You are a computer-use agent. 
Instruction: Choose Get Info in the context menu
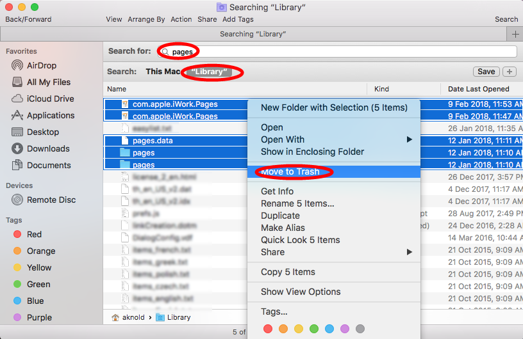(334, 191)
